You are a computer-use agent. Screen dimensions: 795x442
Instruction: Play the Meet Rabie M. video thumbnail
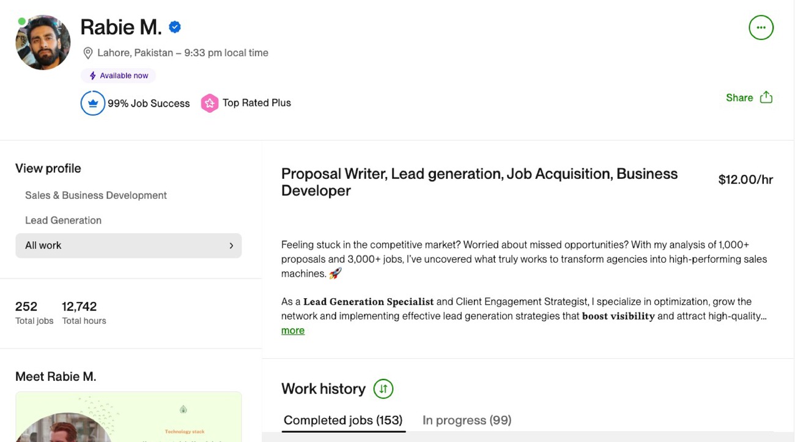point(128,418)
